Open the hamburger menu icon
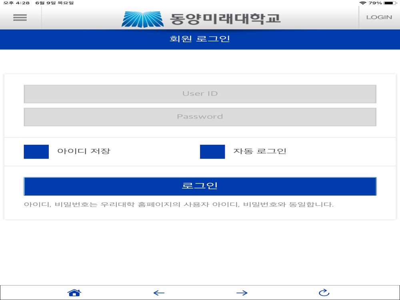 pos(20,17)
